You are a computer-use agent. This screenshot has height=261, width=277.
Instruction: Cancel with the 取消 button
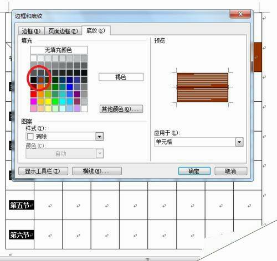pyautogui.click(x=230, y=171)
